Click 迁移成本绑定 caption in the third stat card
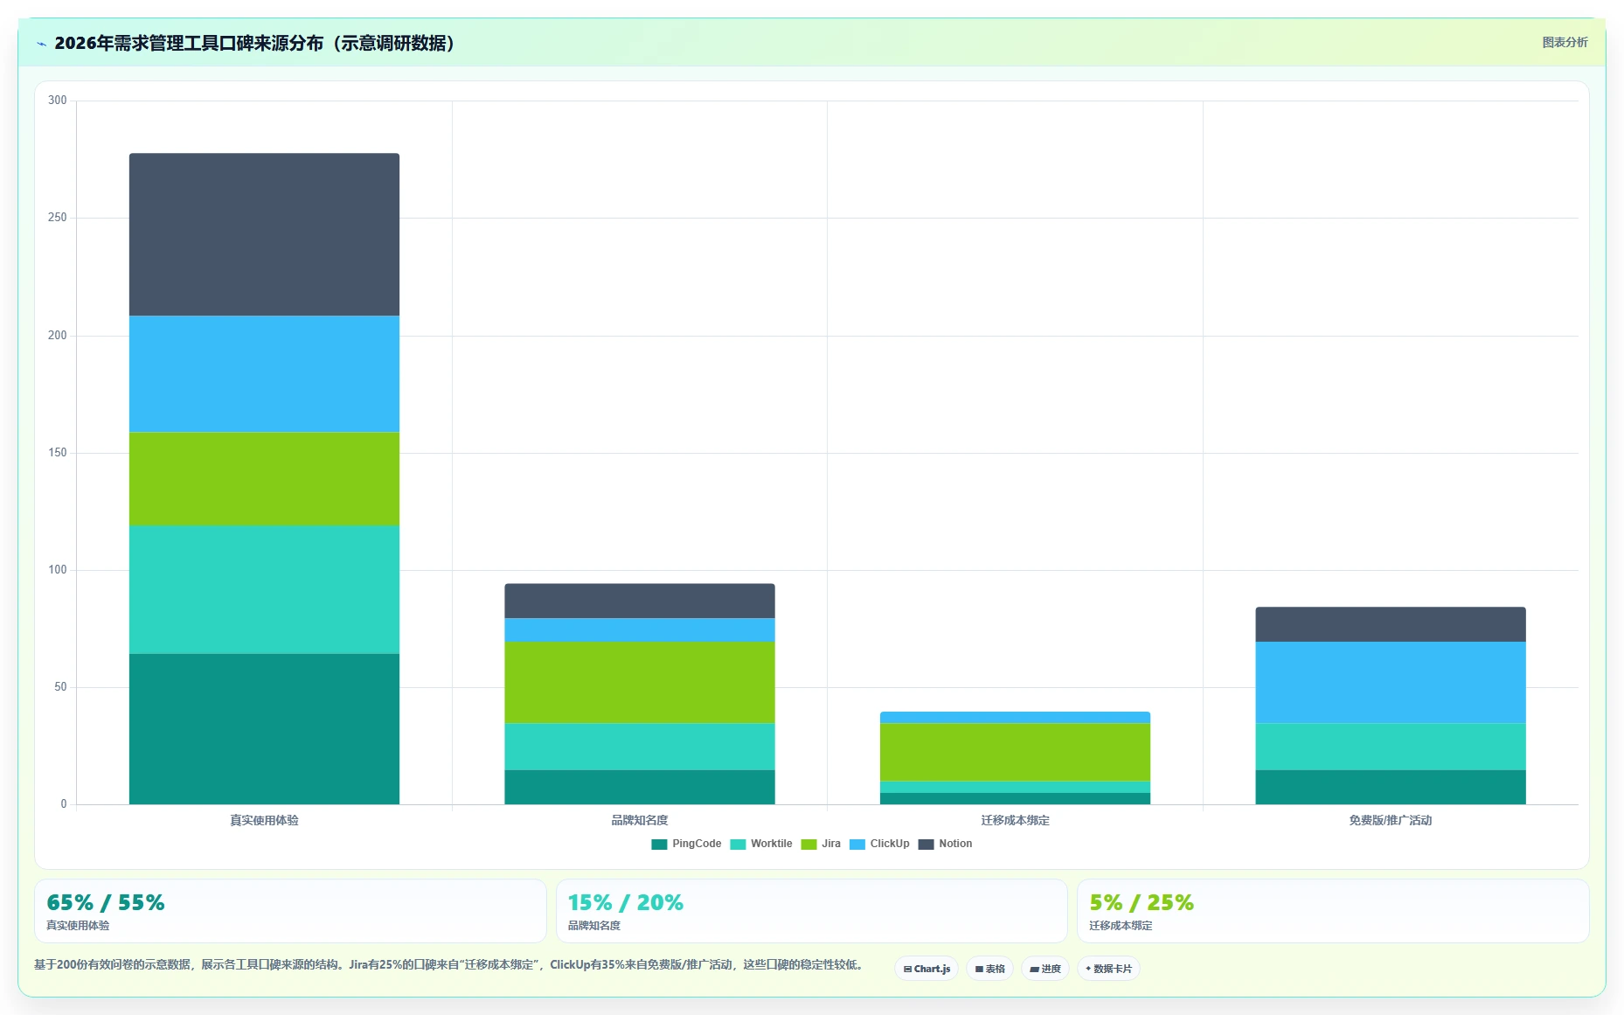Viewport: 1624px width, 1015px height. click(x=1121, y=926)
